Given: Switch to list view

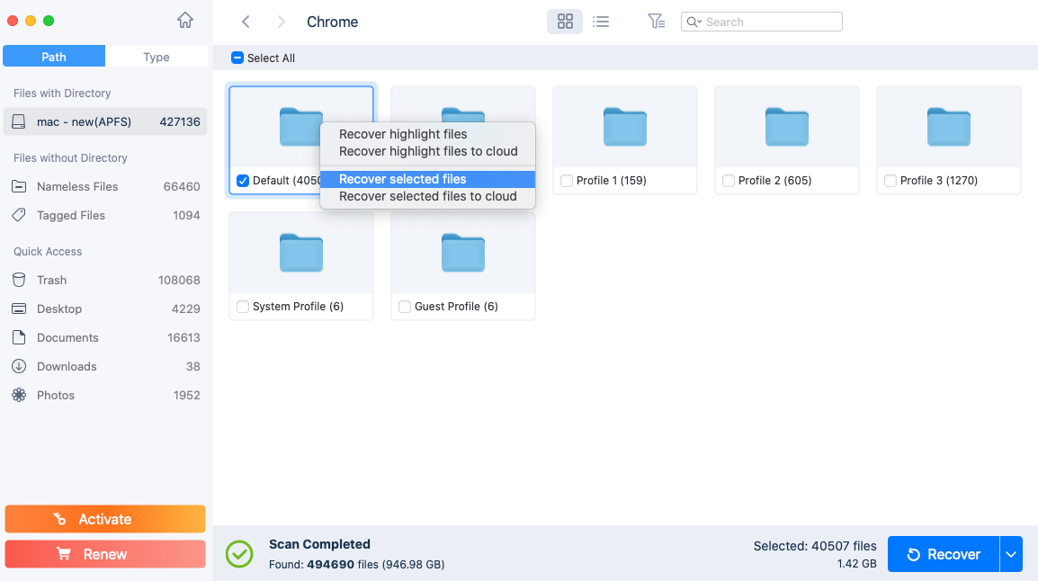Looking at the screenshot, I should (x=601, y=22).
